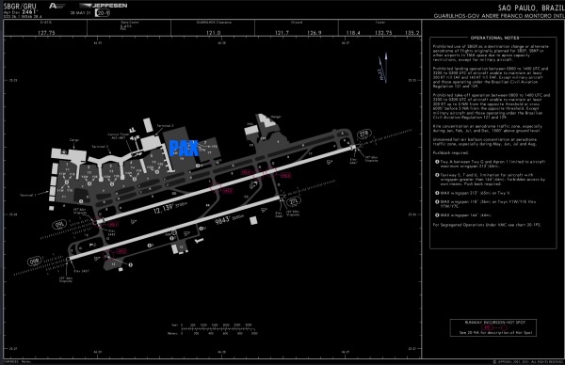Screen dimensions: 565x365
Task: Click the 27L runway designator oval
Action: 294,201
